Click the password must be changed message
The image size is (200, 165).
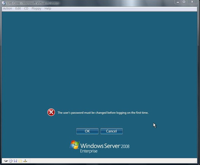click(x=103, y=113)
